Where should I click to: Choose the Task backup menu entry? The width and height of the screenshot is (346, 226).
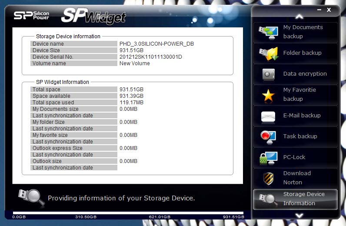(x=300, y=136)
